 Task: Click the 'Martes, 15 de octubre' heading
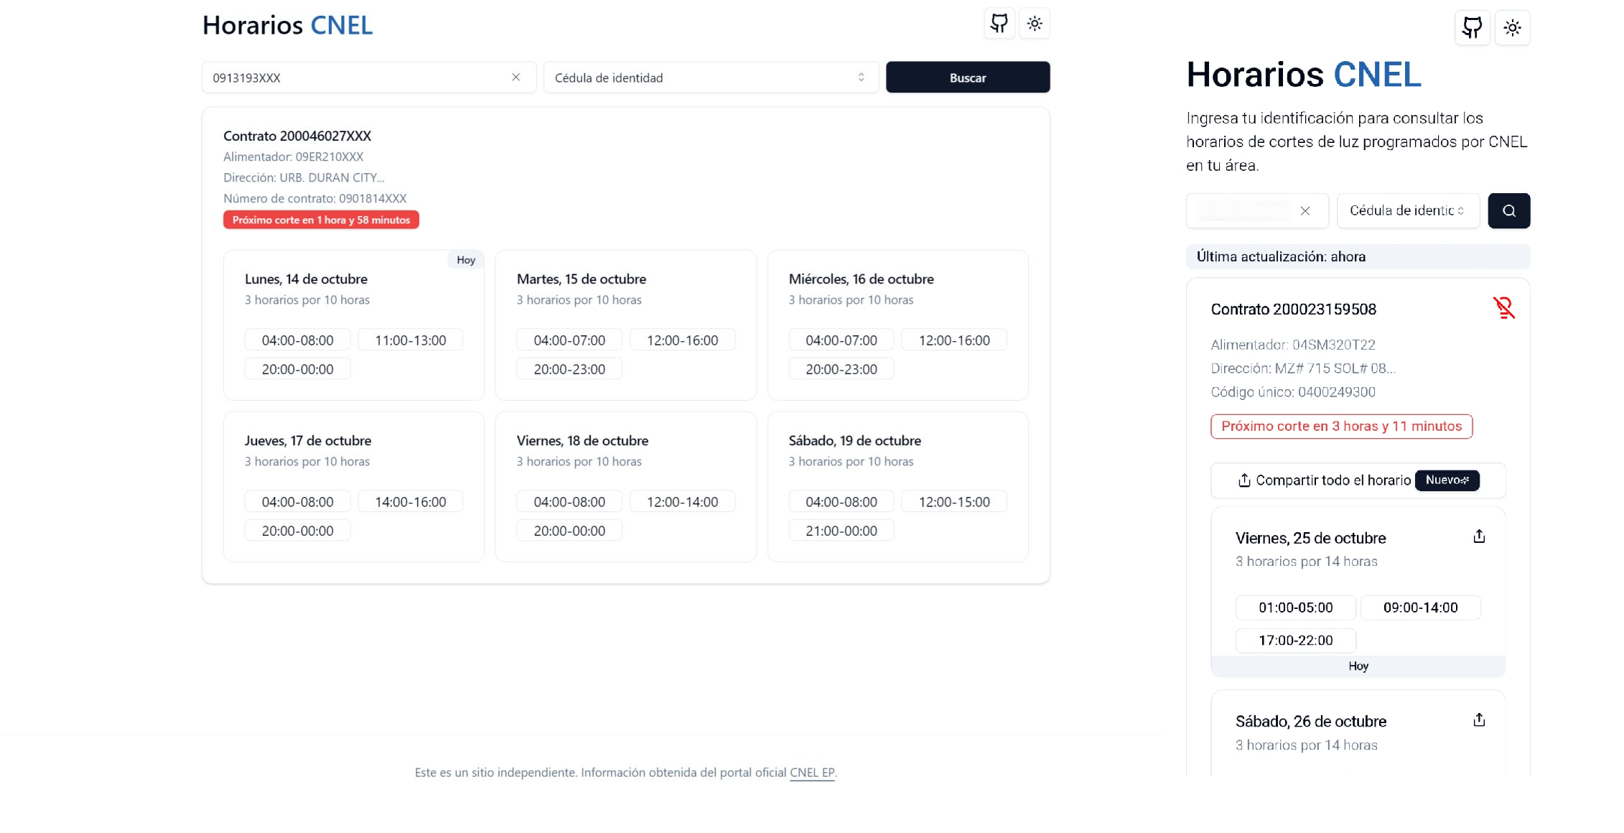coord(581,279)
